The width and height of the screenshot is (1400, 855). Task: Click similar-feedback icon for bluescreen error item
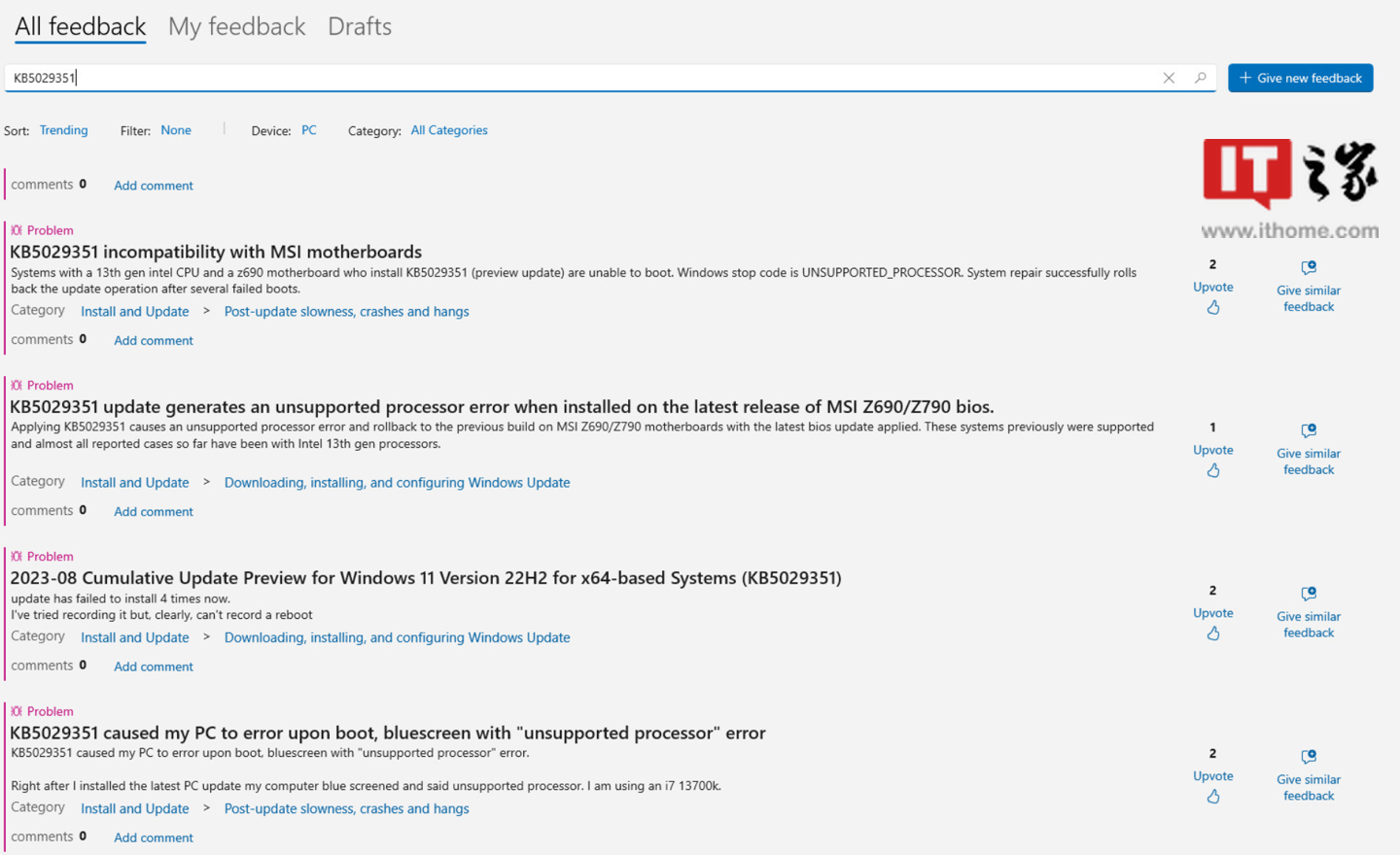tap(1309, 757)
